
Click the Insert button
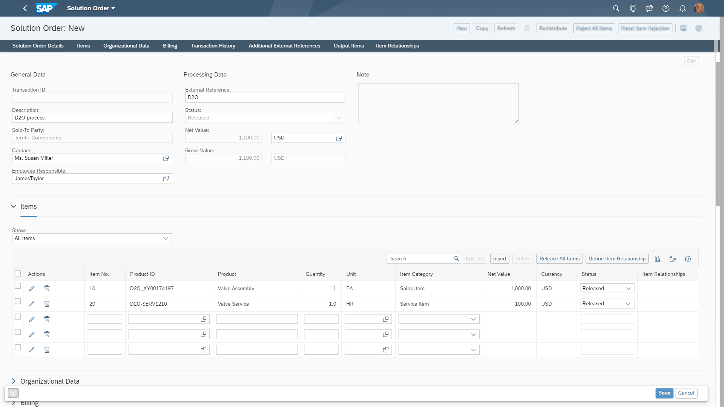click(x=500, y=259)
